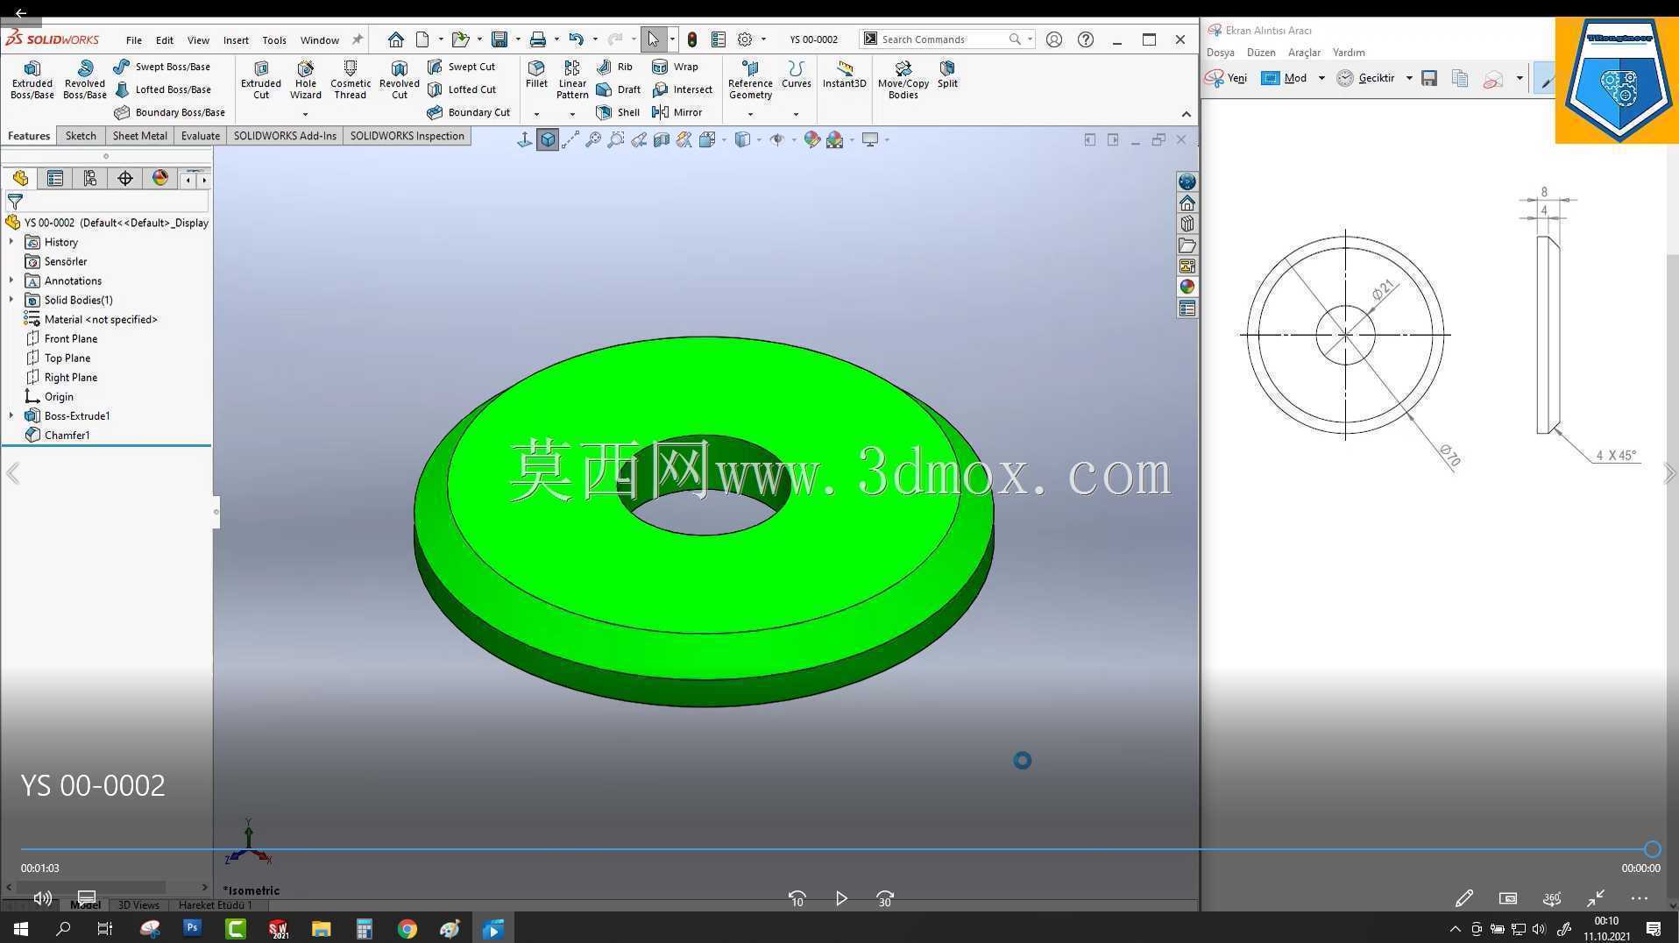Skip forward 30 seconds
The width and height of the screenshot is (1679, 943).
[885, 898]
